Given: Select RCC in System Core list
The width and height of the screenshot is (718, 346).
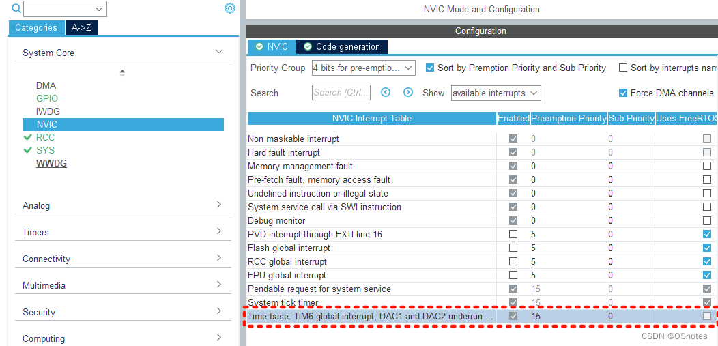Looking at the screenshot, I should [x=45, y=137].
